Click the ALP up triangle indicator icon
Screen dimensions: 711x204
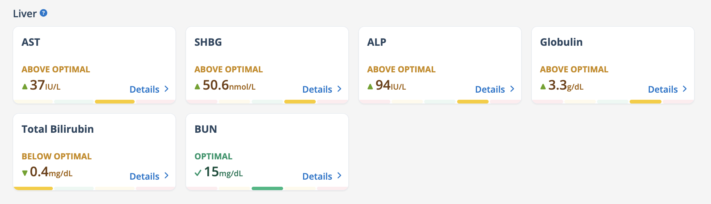pos(370,87)
